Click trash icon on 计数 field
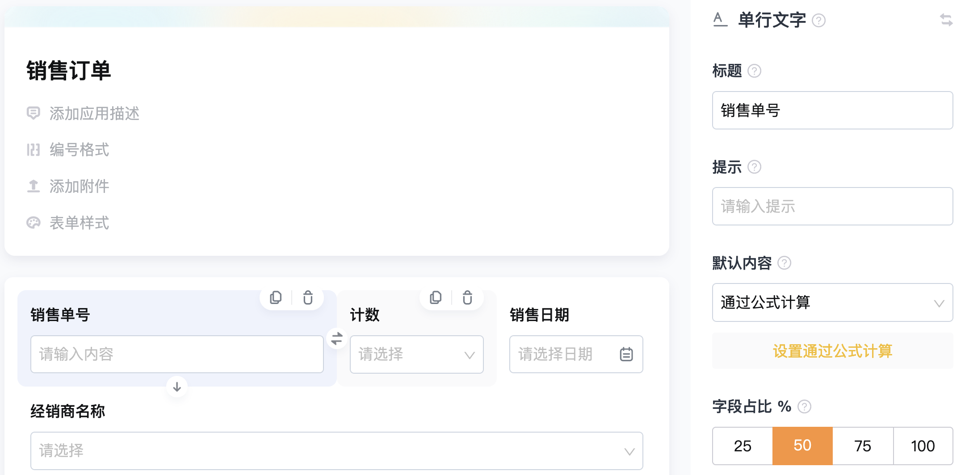Image resolution: width=965 pixels, height=475 pixels. 467,297
